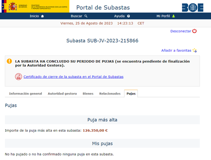Click the Puja más alta section header
The height and width of the screenshot is (160, 211).
click(102, 120)
